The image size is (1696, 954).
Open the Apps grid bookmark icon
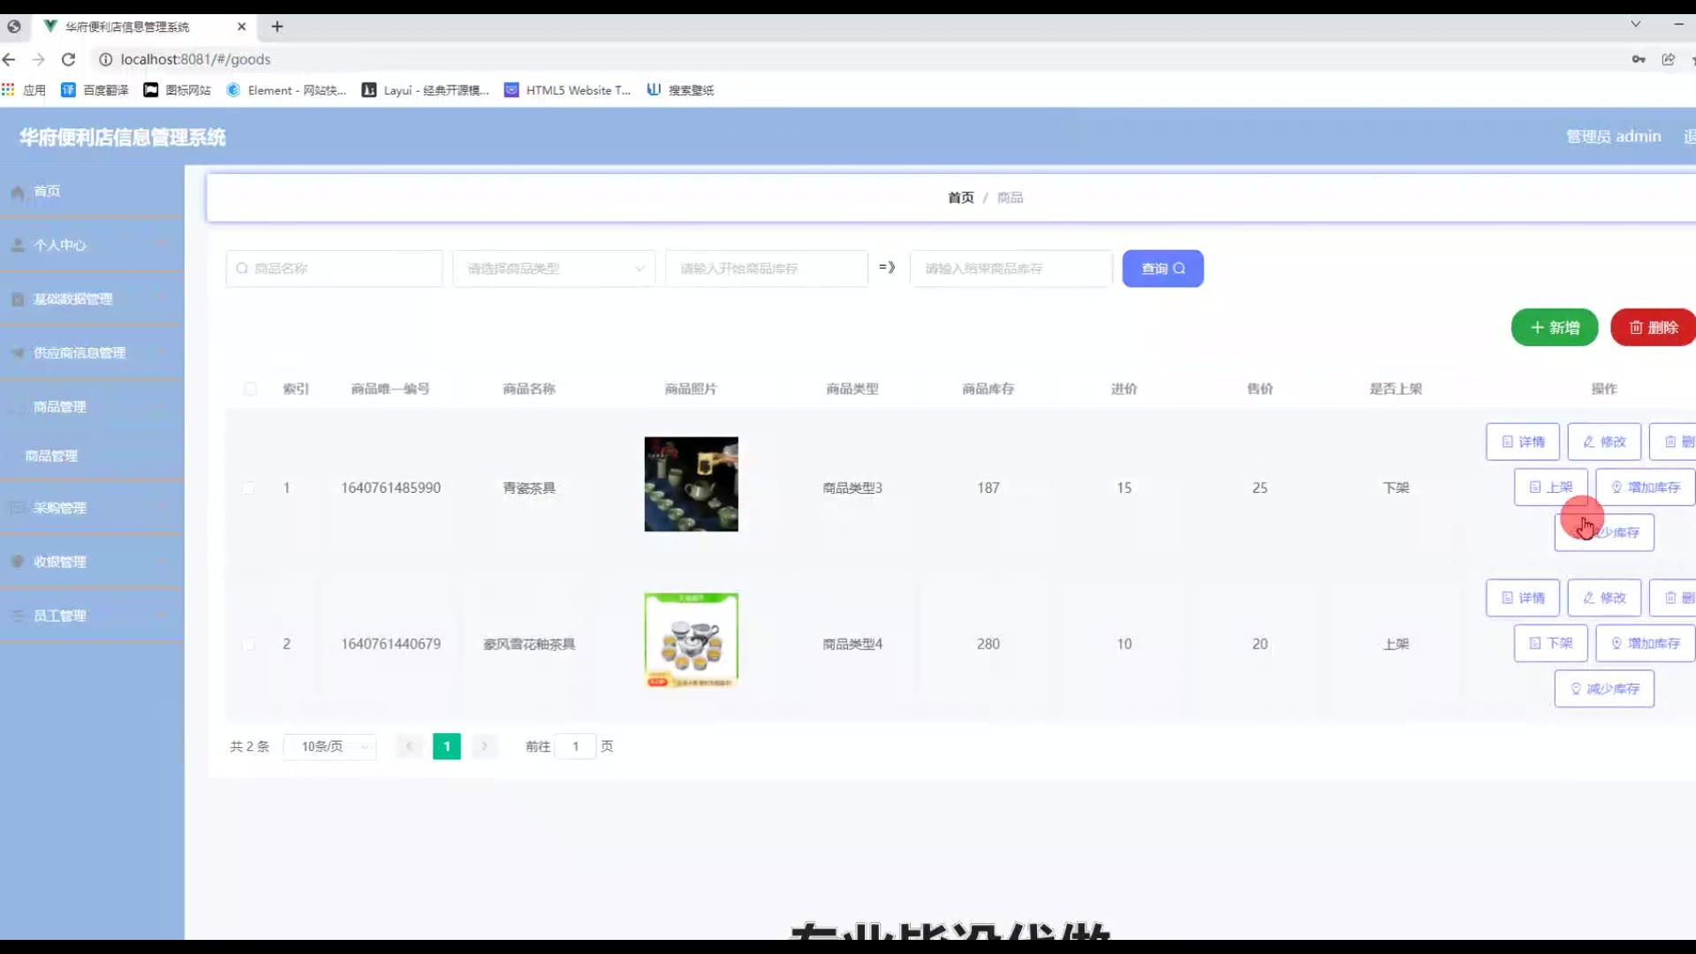[9, 89]
